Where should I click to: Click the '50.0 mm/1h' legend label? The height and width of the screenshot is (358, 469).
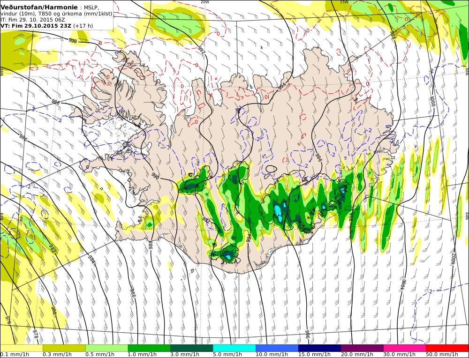[x=442, y=355]
